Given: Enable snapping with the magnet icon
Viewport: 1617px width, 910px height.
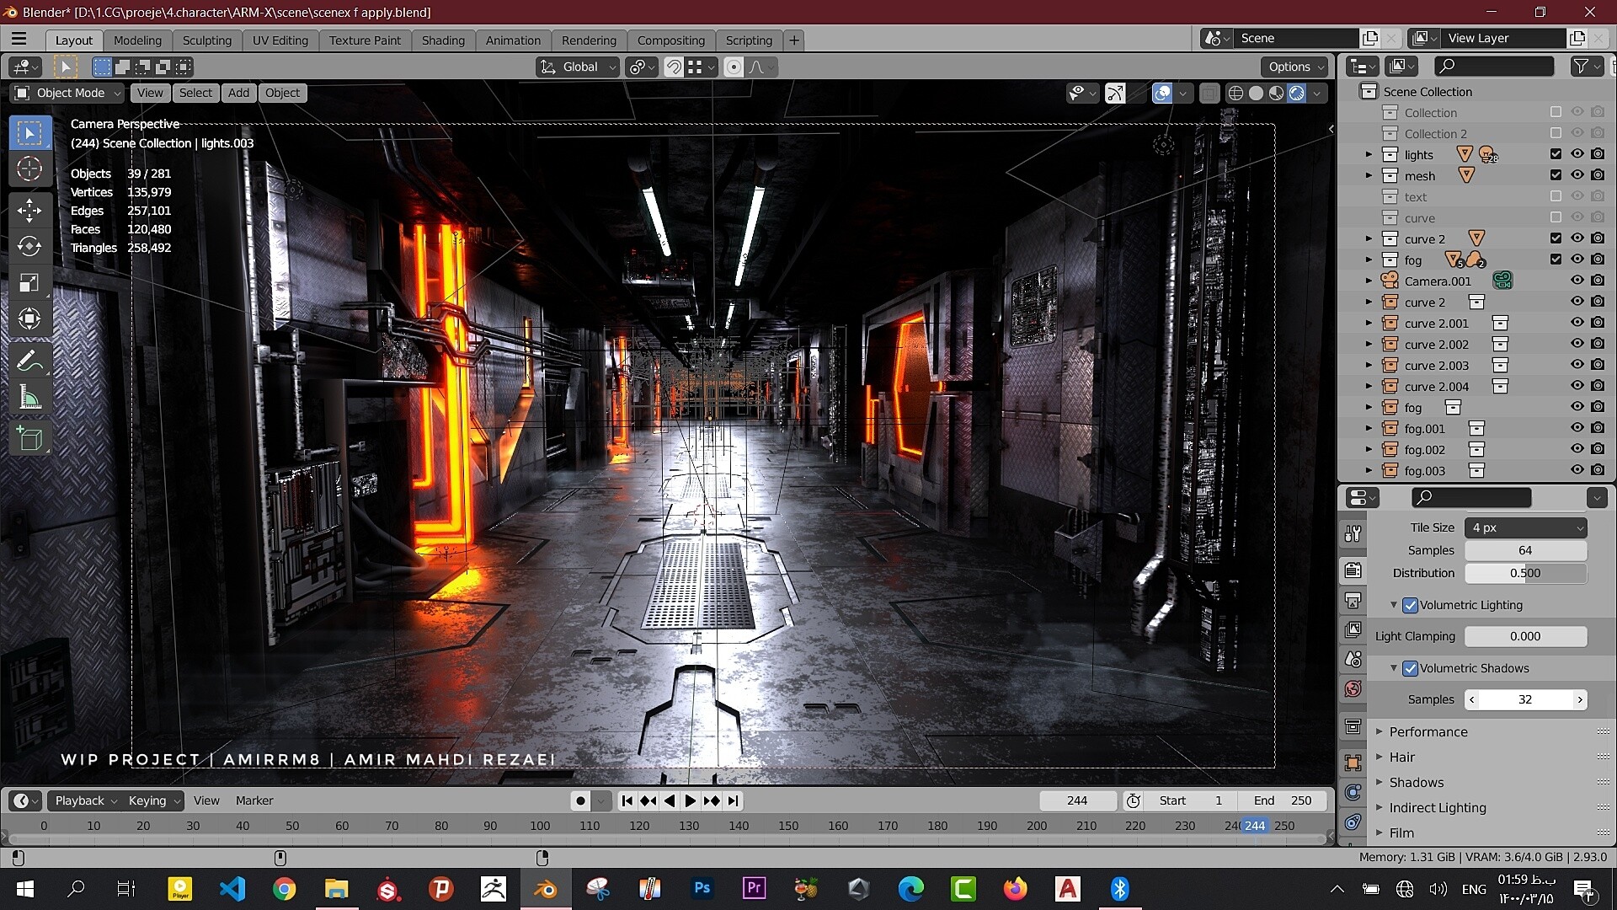Looking at the screenshot, I should 673,67.
